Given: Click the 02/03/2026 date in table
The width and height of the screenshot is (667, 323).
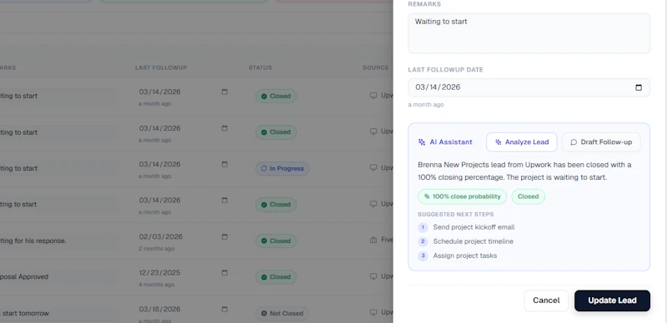Looking at the screenshot, I should point(160,236).
